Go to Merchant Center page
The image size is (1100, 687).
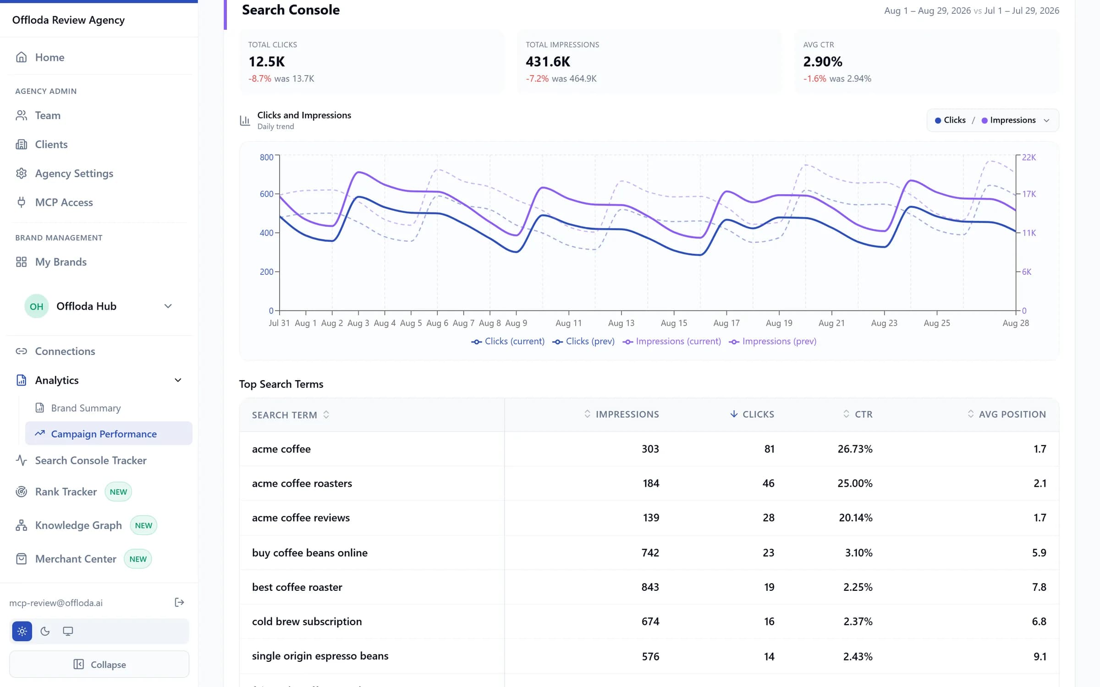pos(76,559)
